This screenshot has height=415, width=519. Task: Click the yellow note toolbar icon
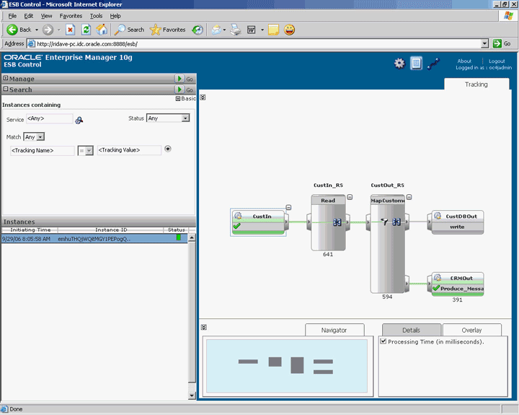[273, 30]
